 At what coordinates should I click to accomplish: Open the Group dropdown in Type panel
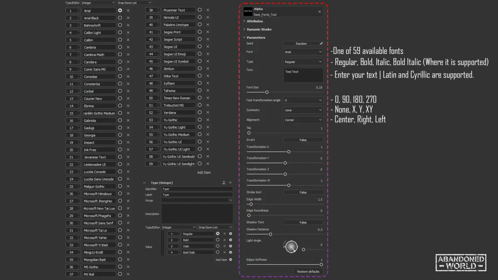(197, 200)
